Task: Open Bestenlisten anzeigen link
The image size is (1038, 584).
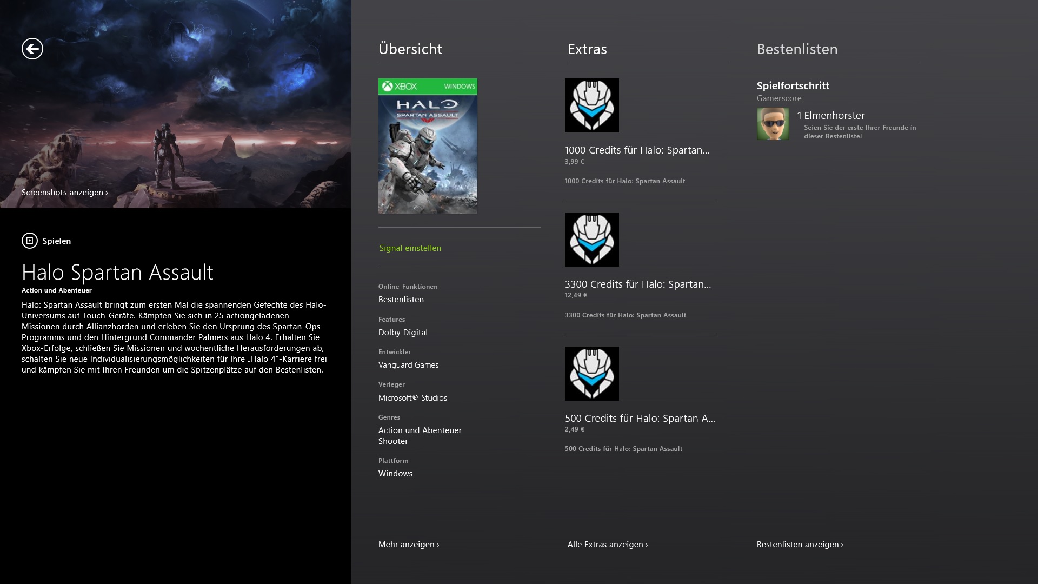Action: [x=800, y=545]
